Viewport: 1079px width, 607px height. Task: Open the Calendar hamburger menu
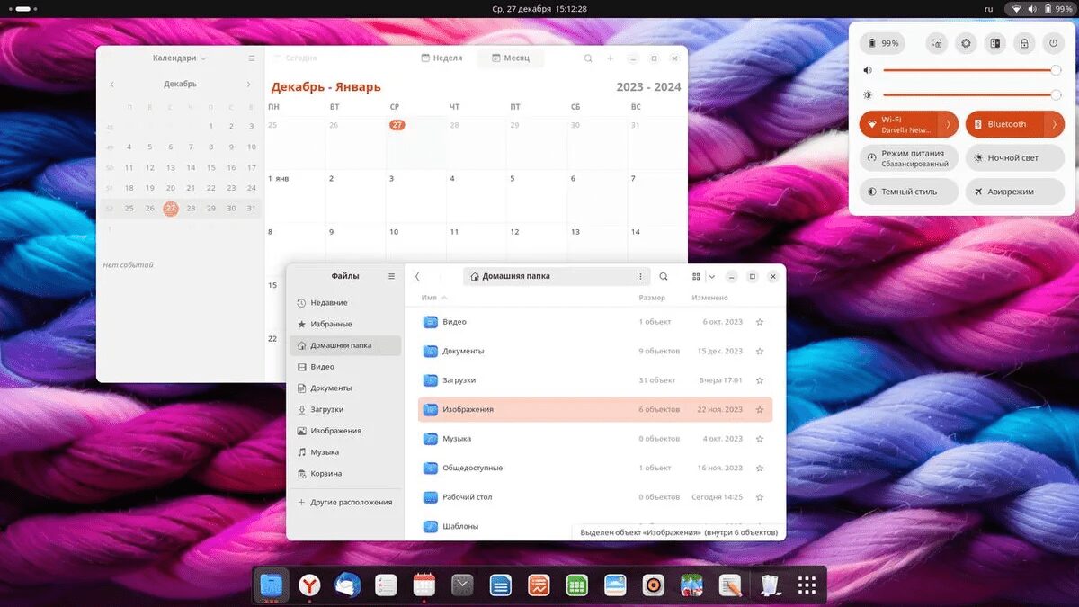(x=252, y=58)
